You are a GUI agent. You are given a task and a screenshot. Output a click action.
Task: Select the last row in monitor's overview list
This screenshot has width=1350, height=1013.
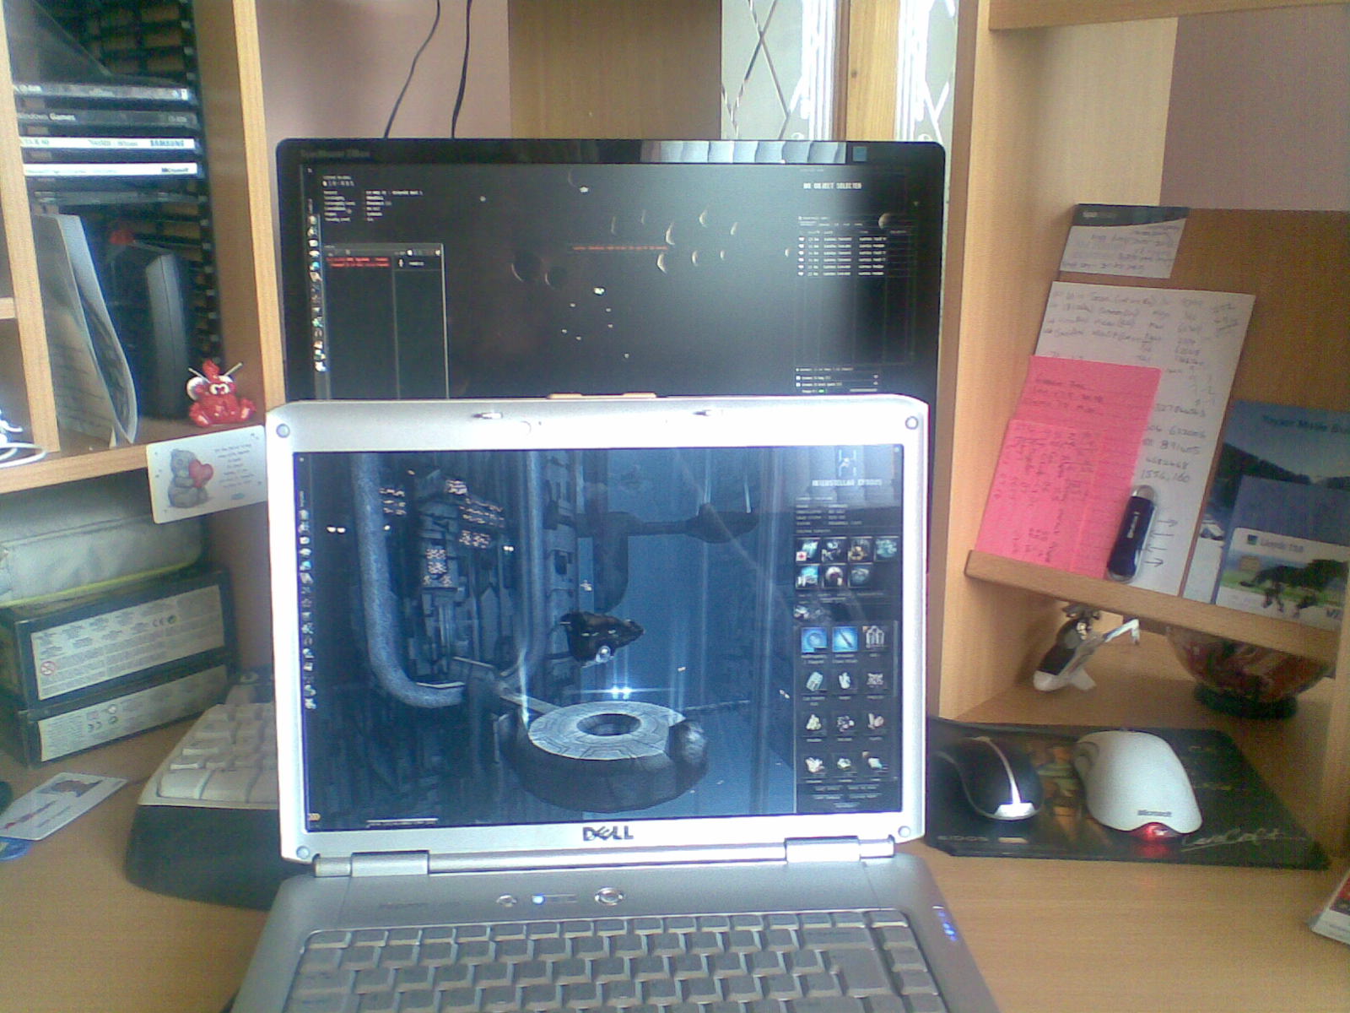[x=853, y=274]
